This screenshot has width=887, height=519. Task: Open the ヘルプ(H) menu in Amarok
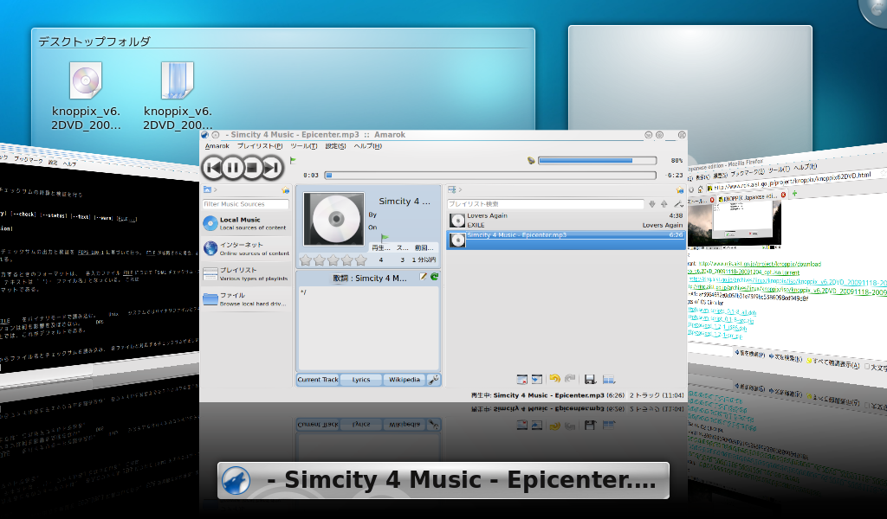point(367,145)
